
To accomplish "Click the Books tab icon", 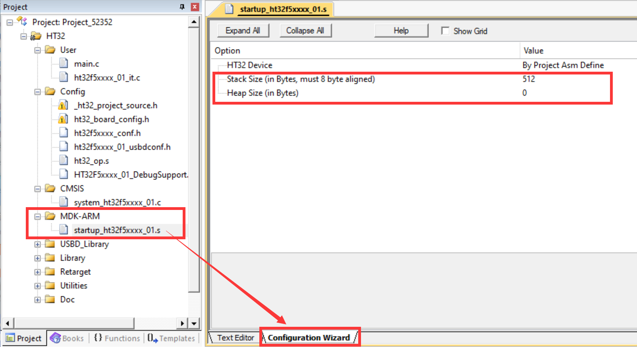I will click(x=56, y=338).
